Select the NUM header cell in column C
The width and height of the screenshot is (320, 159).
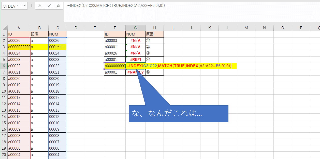click(57, 34)
